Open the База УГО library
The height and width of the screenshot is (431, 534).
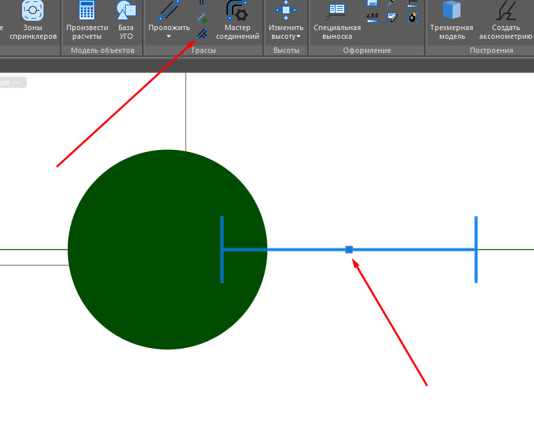click(x=126, y=11)
